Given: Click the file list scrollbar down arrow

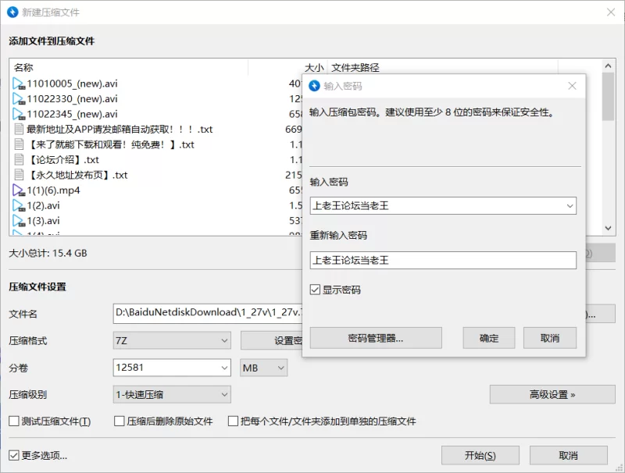Looking at the screenshot, I should click(x=608, y=228).
